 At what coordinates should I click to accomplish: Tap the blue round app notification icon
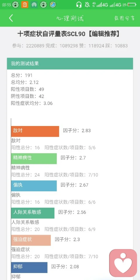coord(53,5)
